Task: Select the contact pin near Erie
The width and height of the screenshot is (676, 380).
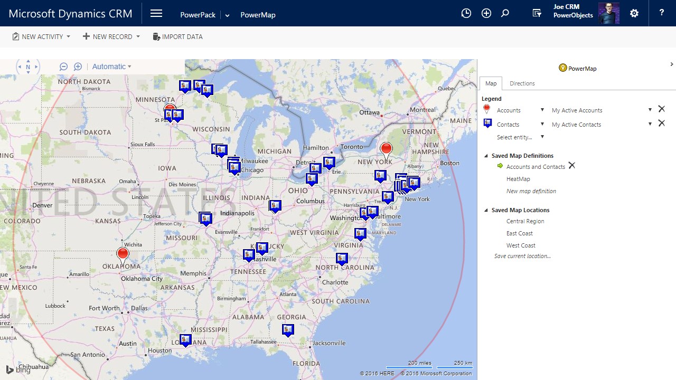Action: click(329, 163)
